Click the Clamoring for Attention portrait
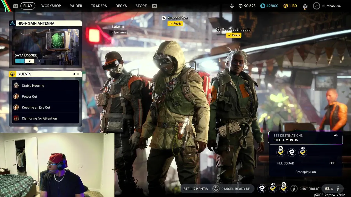351x197 pixels. (x=16, y=118)
